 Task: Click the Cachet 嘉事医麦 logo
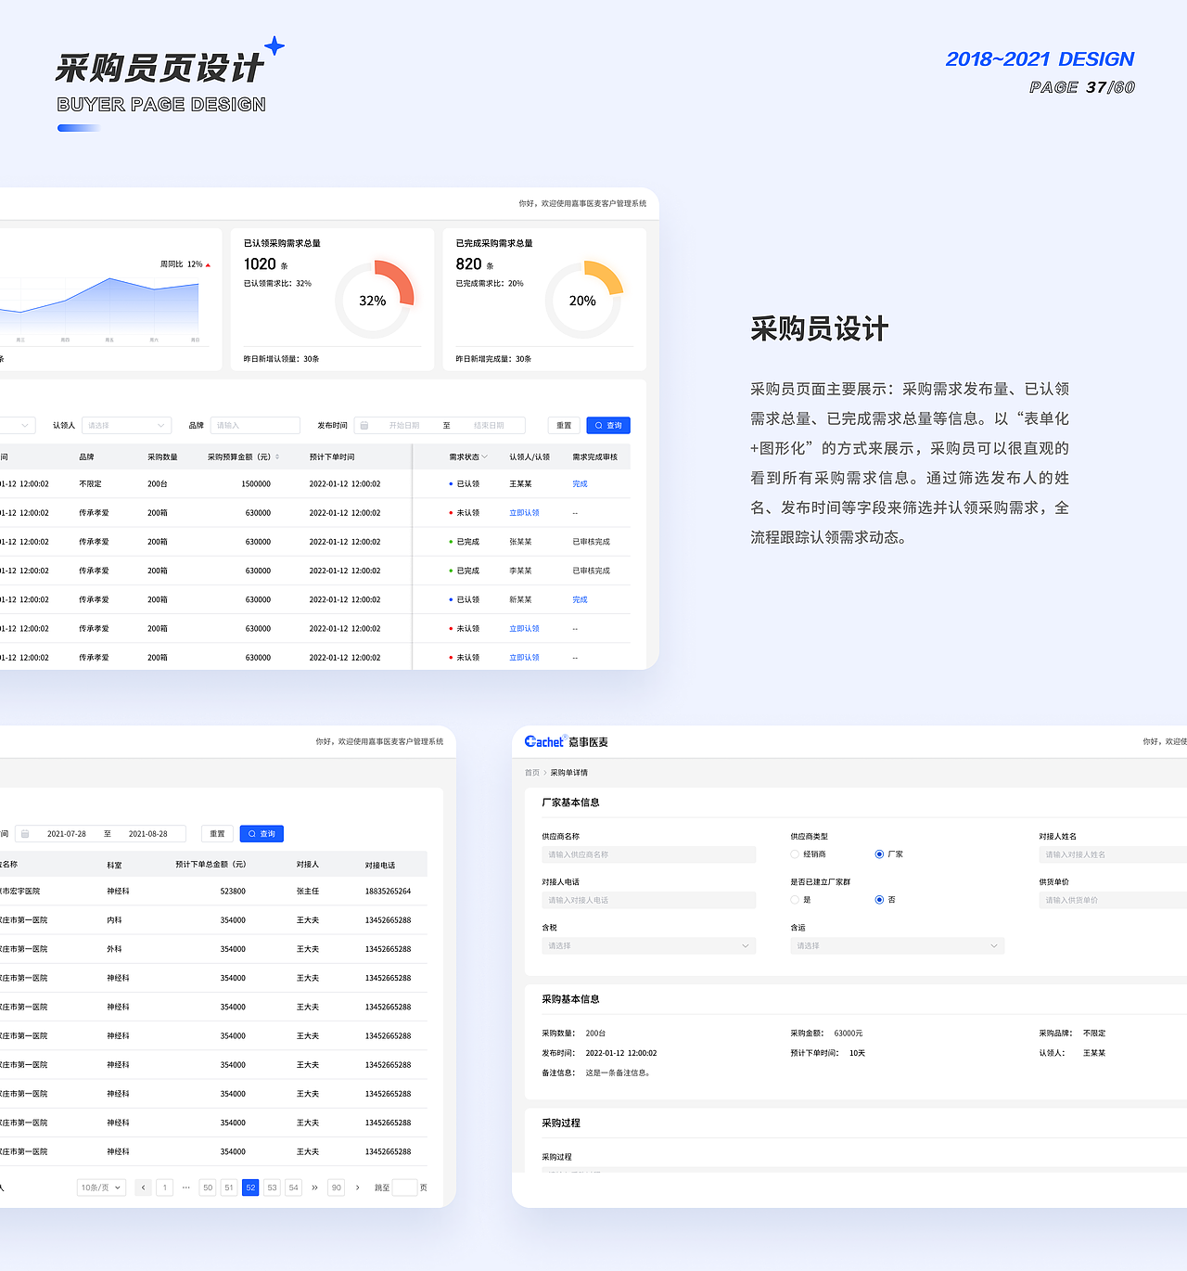[567, 742]
